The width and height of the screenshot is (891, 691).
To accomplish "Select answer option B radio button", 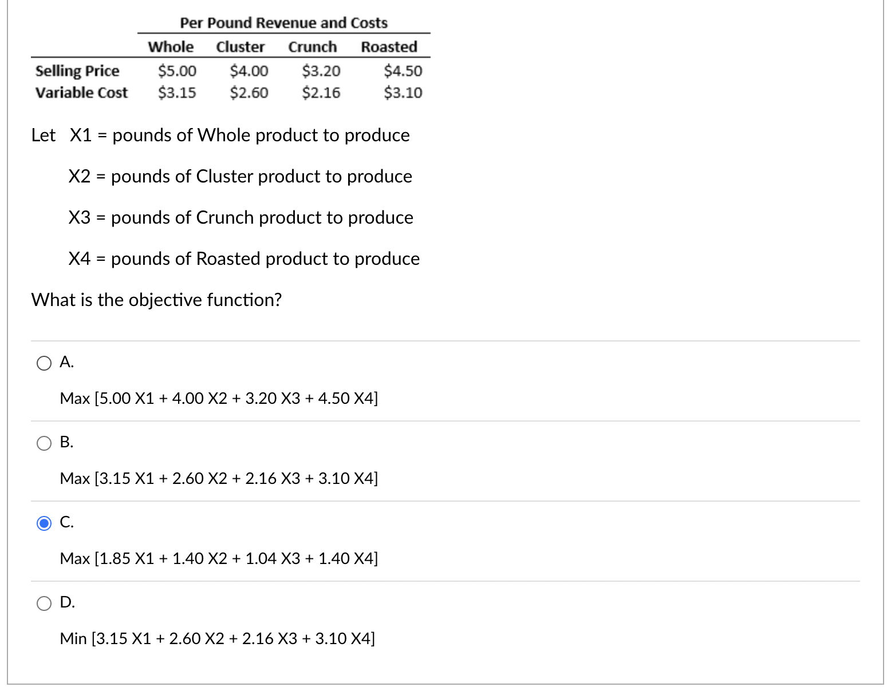I will coord(44,442).
